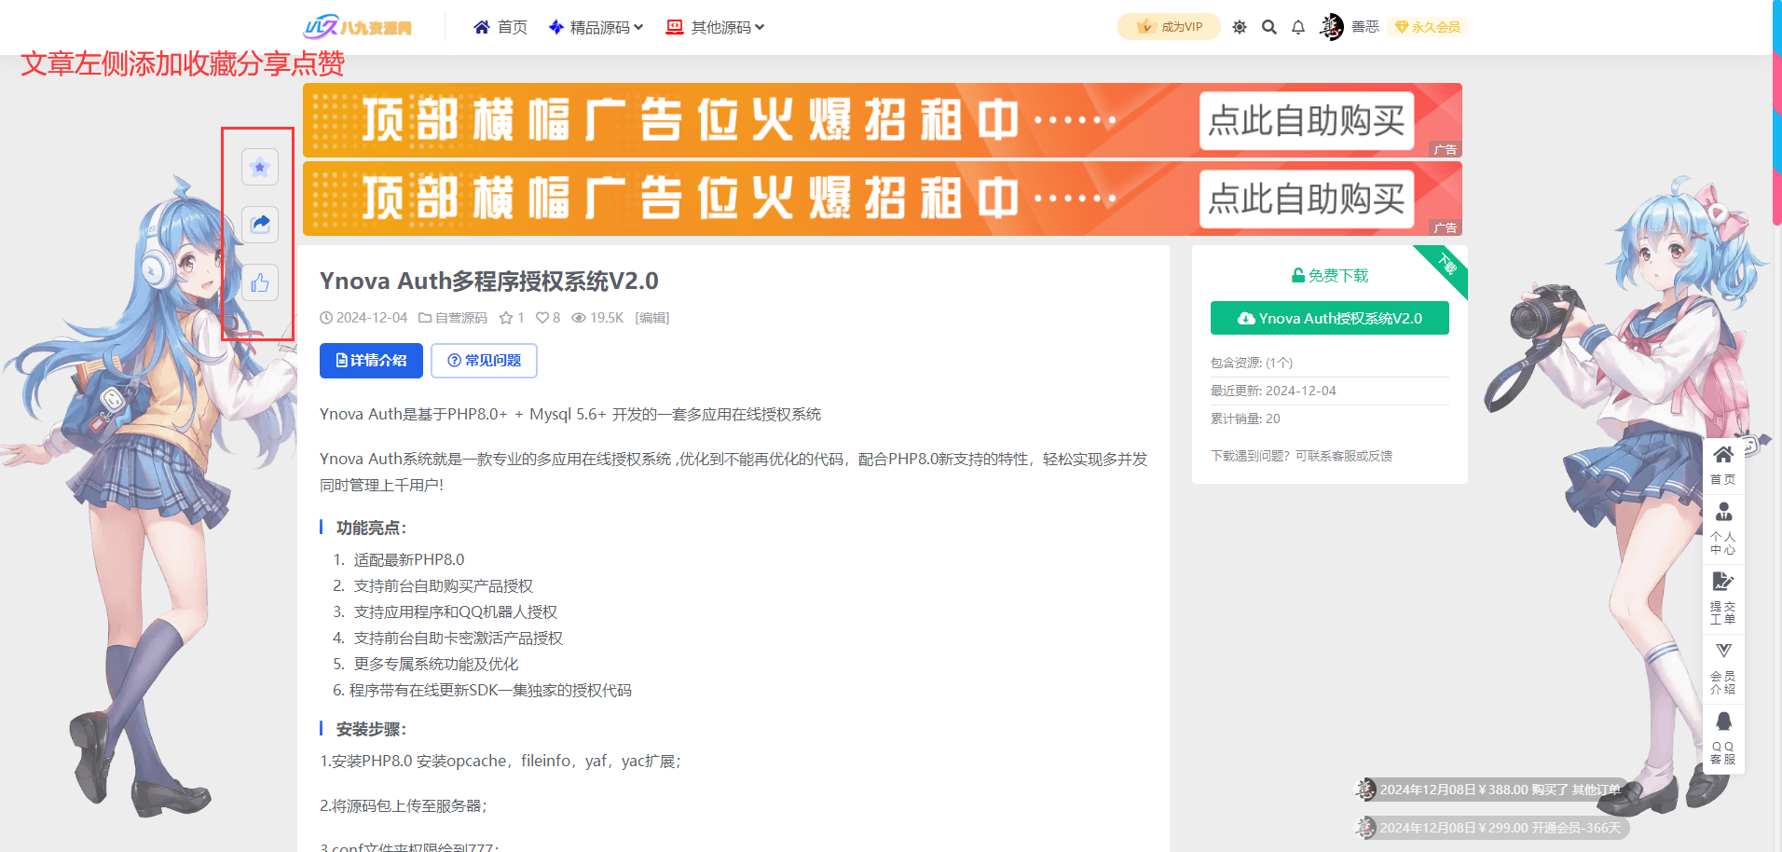
Task: Click the ¥299.00 membership notification
Action: [1490, 828]
